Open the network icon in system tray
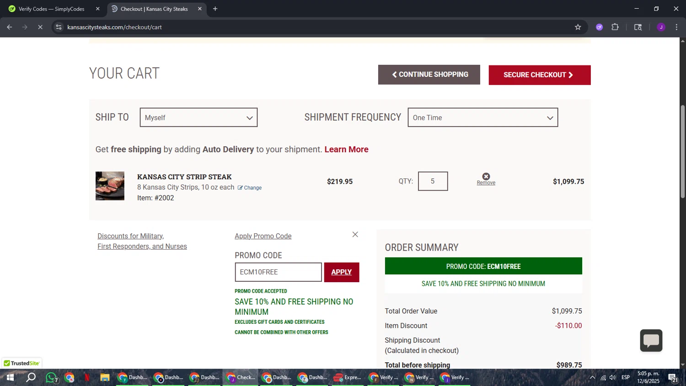 (x=603, y=377)
